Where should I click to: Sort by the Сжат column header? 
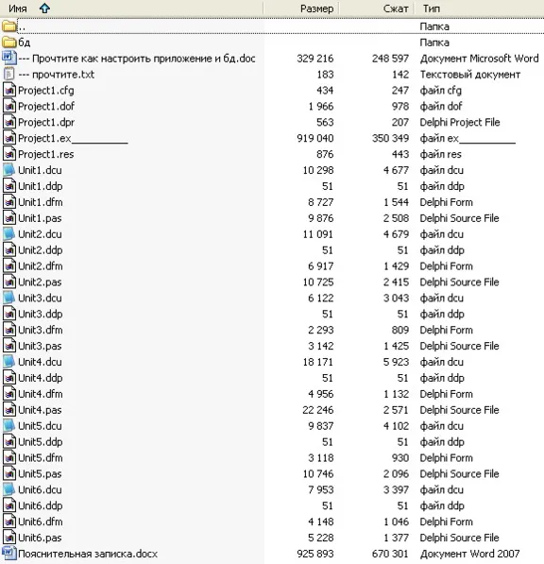396,9
